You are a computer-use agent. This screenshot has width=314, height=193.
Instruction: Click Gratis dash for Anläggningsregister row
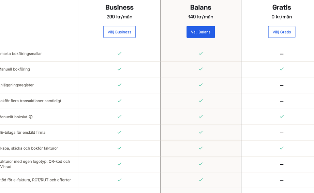click(x=282, y=85)
